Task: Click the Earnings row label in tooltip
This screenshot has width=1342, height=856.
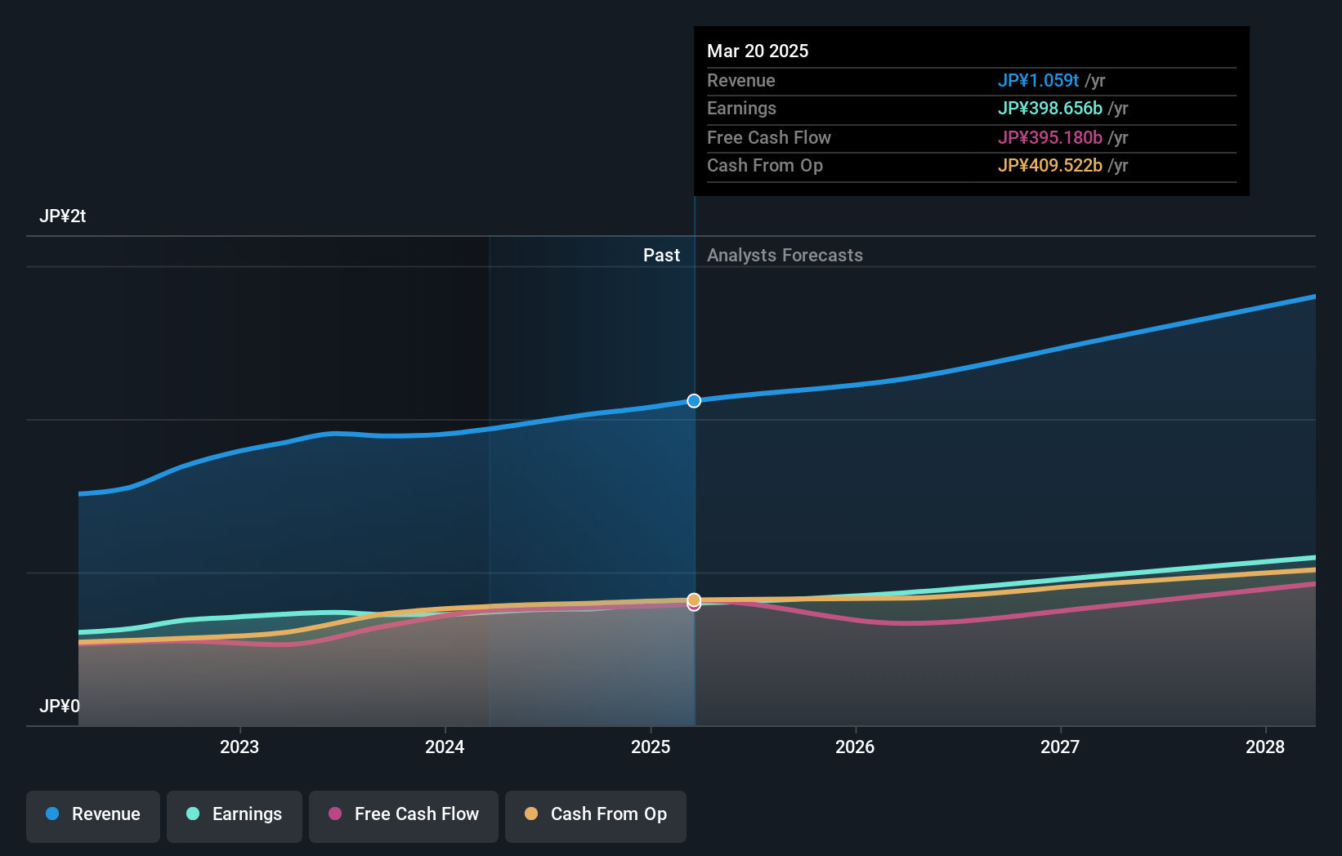Action: (742, 109)
